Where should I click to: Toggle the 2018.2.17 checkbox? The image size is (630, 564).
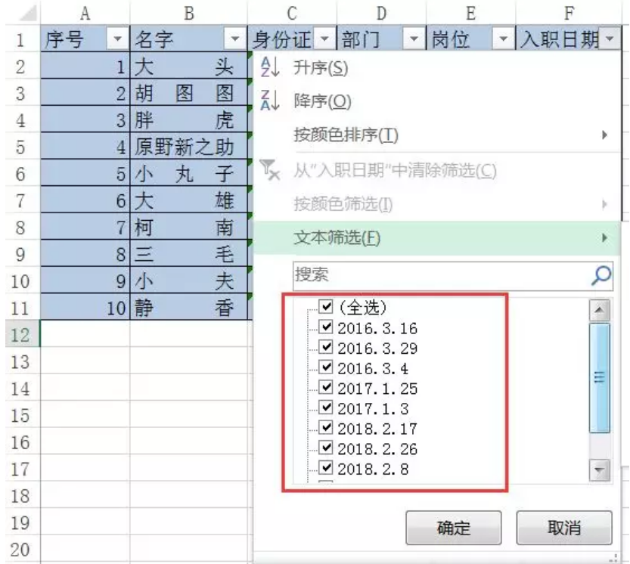[326, 427]
